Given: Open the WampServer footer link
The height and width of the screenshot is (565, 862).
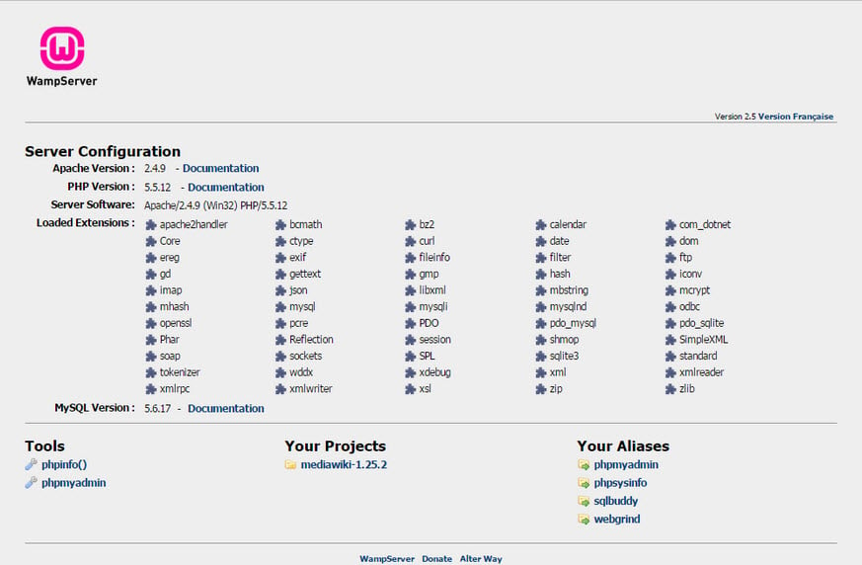Looking at the screenshot, I should click(387, 559).
